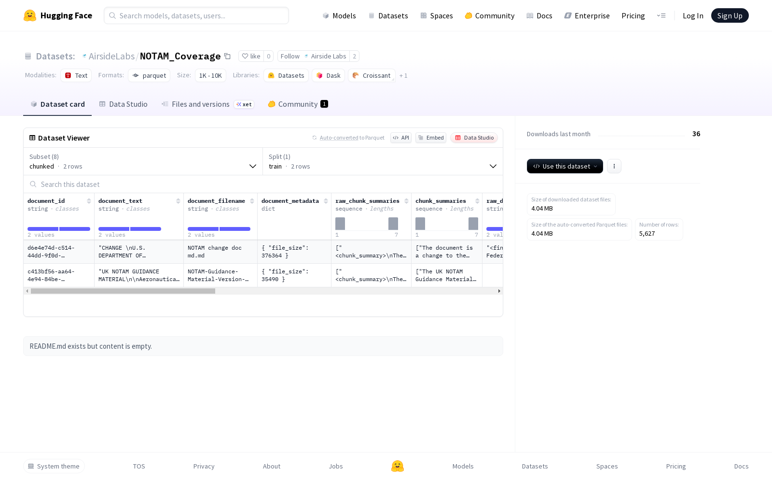
Task: Open the Community tab
Action: 298,104
